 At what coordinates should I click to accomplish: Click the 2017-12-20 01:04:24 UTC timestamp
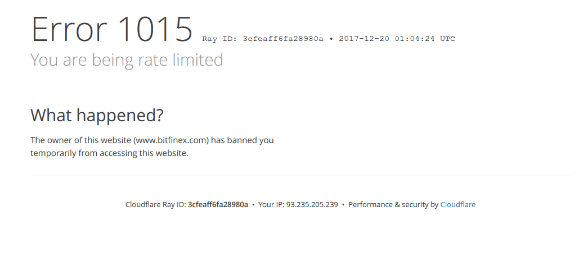(x=397, y=39)
